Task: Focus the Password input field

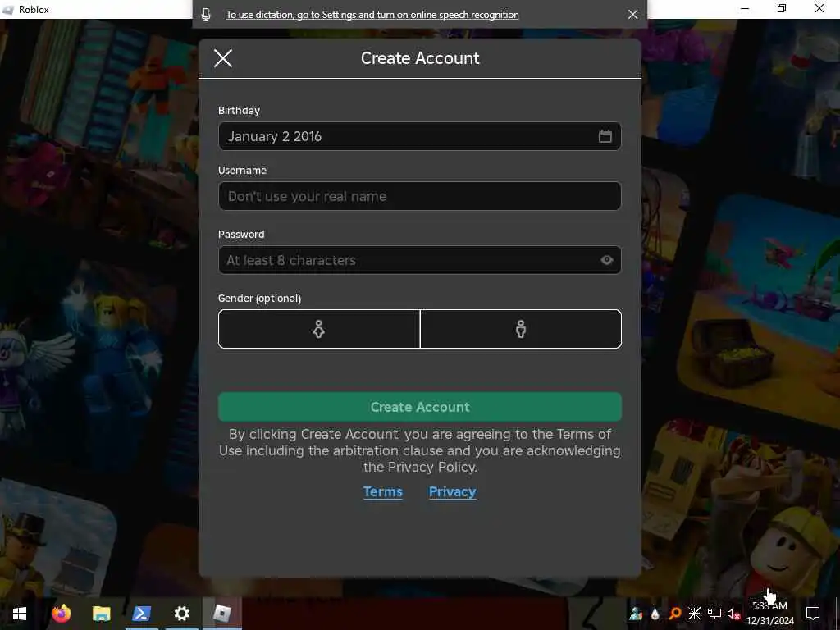Action: (x=419, y=260)
